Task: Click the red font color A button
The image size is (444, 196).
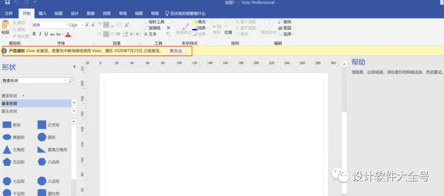Action: [68, 34]
